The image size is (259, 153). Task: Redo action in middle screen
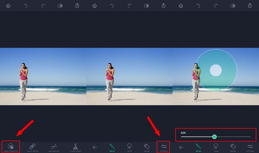coord(129,6)
